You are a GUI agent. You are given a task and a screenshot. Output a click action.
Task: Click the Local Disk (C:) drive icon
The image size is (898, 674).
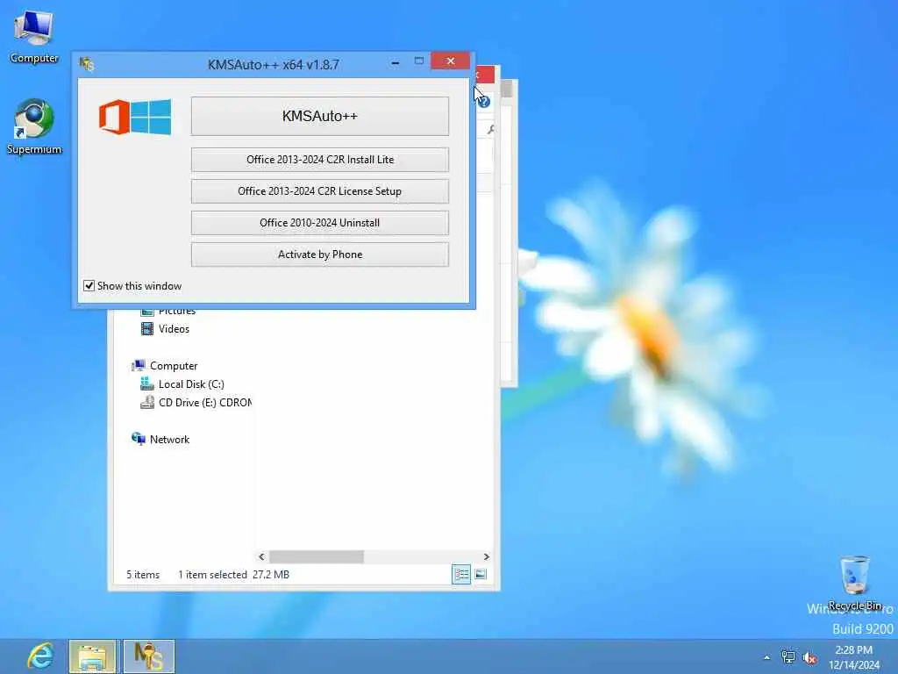(147, 384)
